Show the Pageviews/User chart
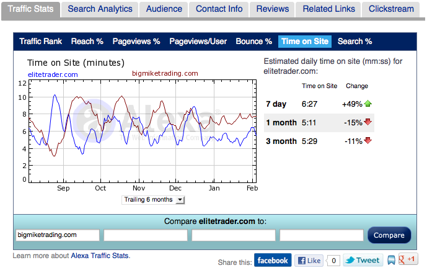Image resolution: width=427 pixels, height=273 pixels. click(198, 42)
